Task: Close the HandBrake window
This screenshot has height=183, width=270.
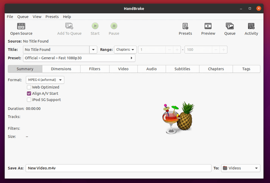Action: coord(259,9)
